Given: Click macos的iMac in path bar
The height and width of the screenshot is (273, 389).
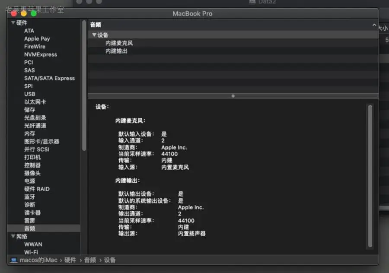Looking at the screenshot, I should coord(38,260).
